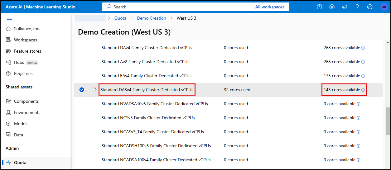
Task: Go to Demo Creation breadcrumb link
Action: pyautogui.click(x=152, y=18)
